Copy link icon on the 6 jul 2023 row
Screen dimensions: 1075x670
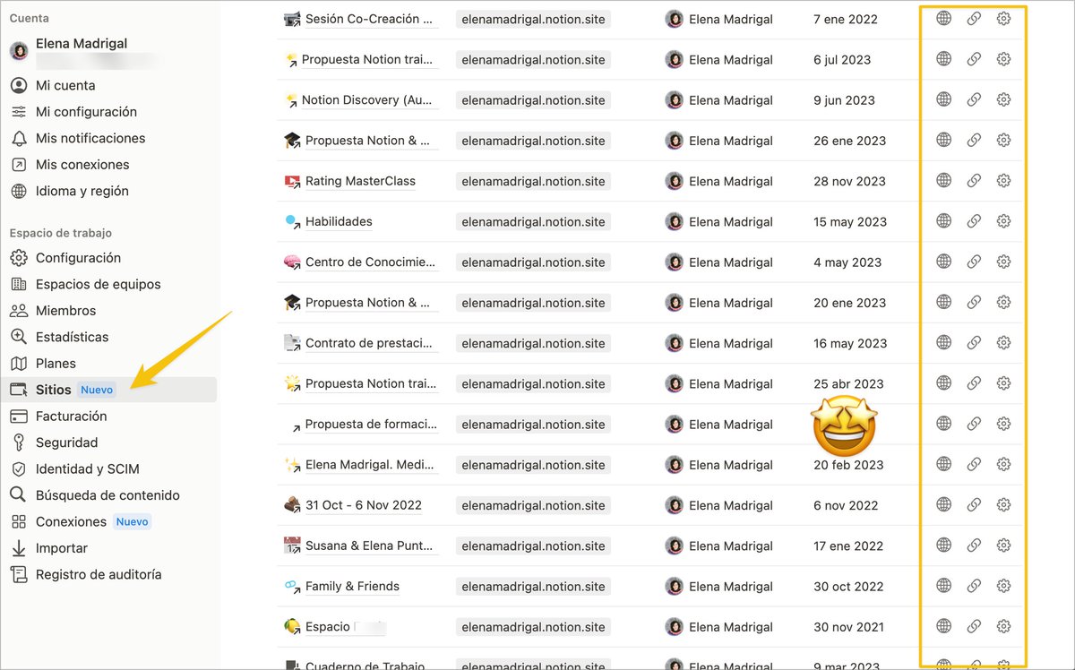pos(974,59)
